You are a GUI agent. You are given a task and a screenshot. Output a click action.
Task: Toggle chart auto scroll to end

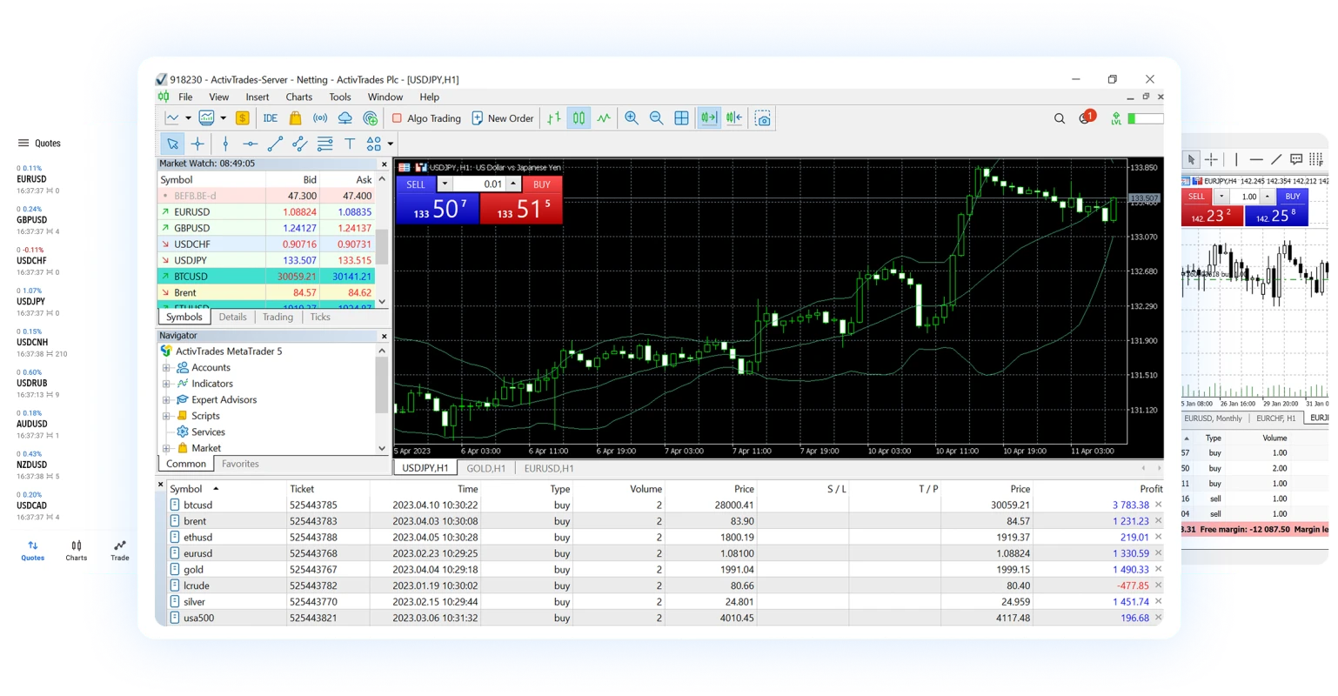point(709,118)
